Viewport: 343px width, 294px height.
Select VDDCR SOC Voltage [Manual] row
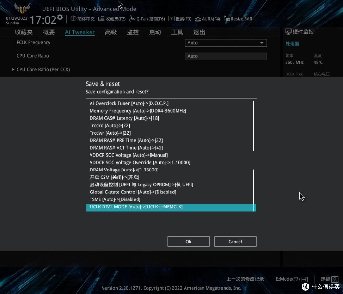click(171, 155)
